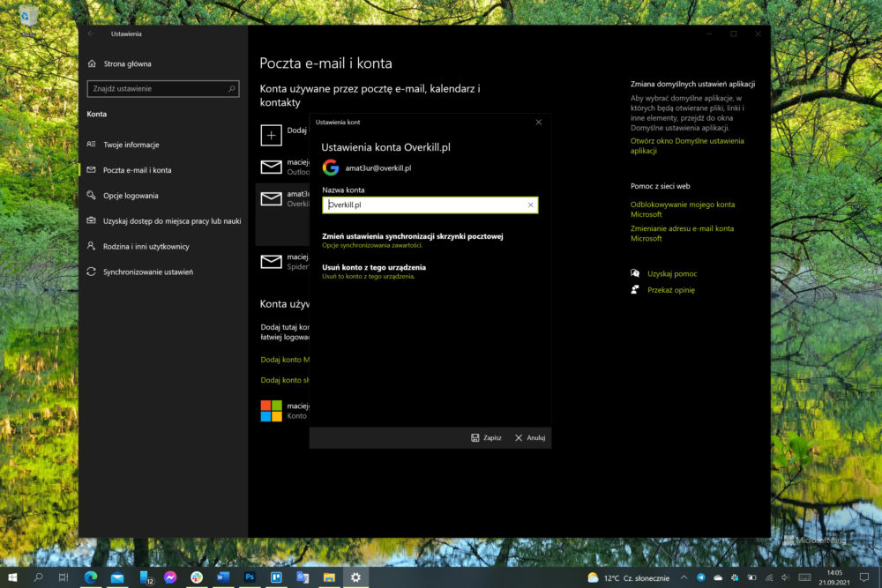Open the Recycle Bin desktop icon
The width and height of the screenshot is (882, 588).
(27, 20)
